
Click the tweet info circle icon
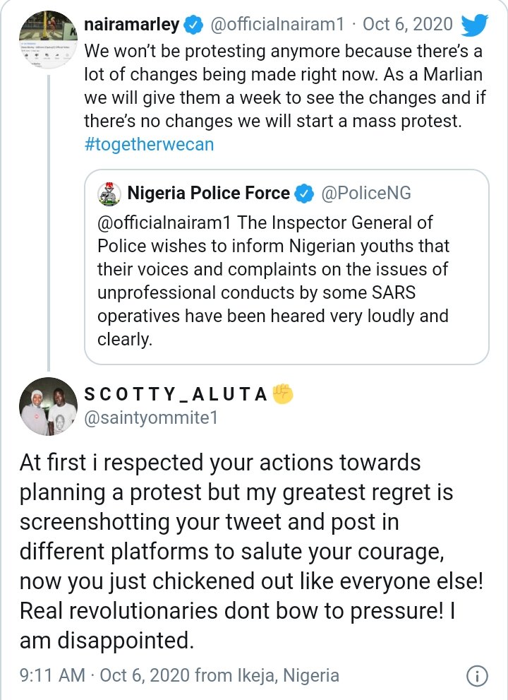(x=479, y=675)
